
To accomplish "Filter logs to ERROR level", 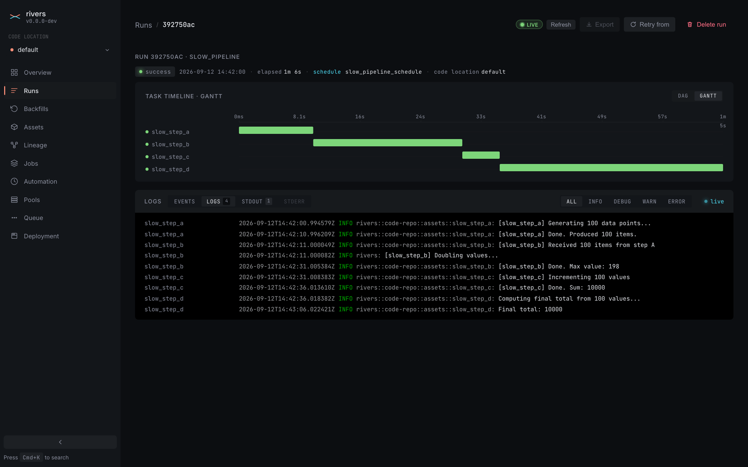I will pos(677,201).
